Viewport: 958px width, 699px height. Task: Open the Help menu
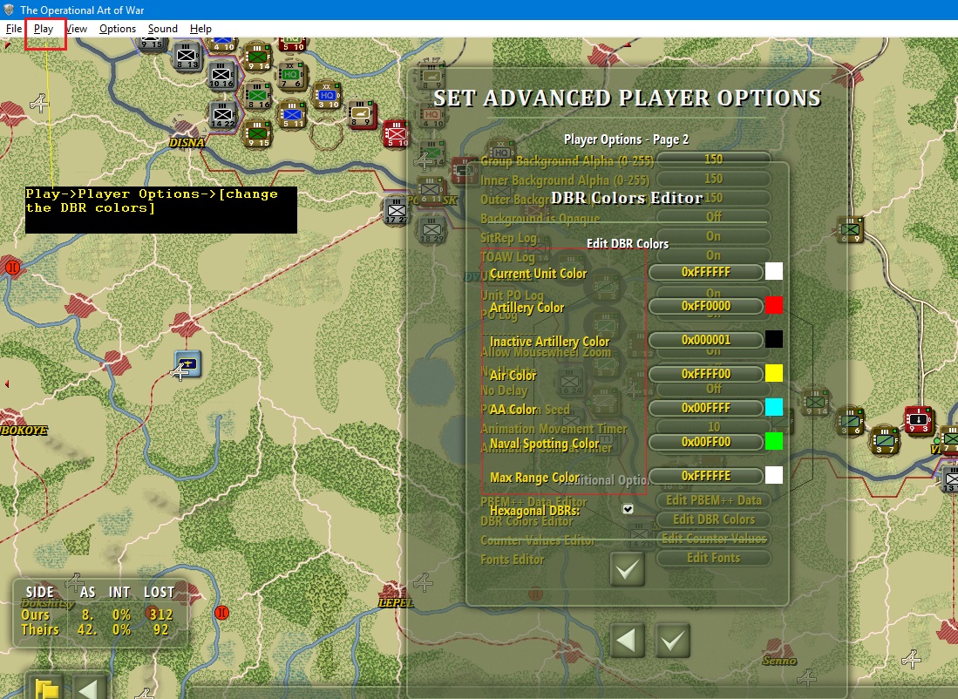pos(200,29)
